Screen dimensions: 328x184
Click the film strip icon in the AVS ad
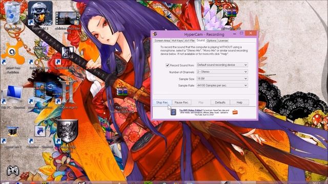tap(173, 112)
